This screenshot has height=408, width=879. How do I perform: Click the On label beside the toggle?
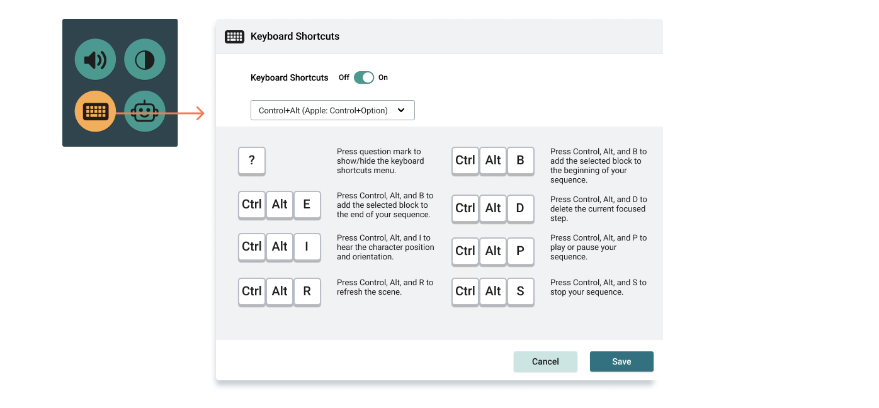pyautogui.click(x=383, y=77)
